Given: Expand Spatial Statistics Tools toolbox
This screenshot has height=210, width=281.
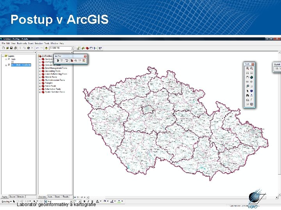Looking at the screenshot, I should pos(40,92).
